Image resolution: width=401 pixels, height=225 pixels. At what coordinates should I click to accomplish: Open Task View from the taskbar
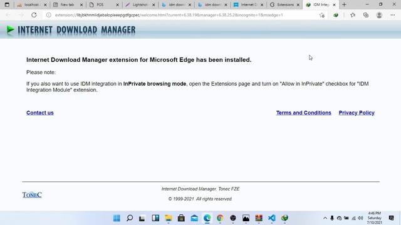coord(142,218)
